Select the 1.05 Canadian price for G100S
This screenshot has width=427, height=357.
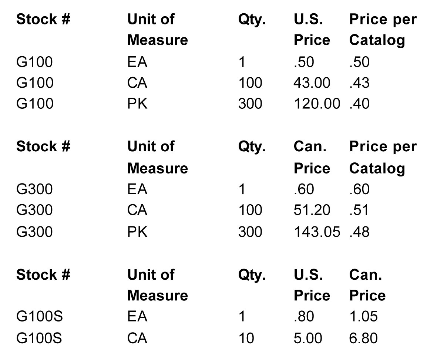click(364, 316)
